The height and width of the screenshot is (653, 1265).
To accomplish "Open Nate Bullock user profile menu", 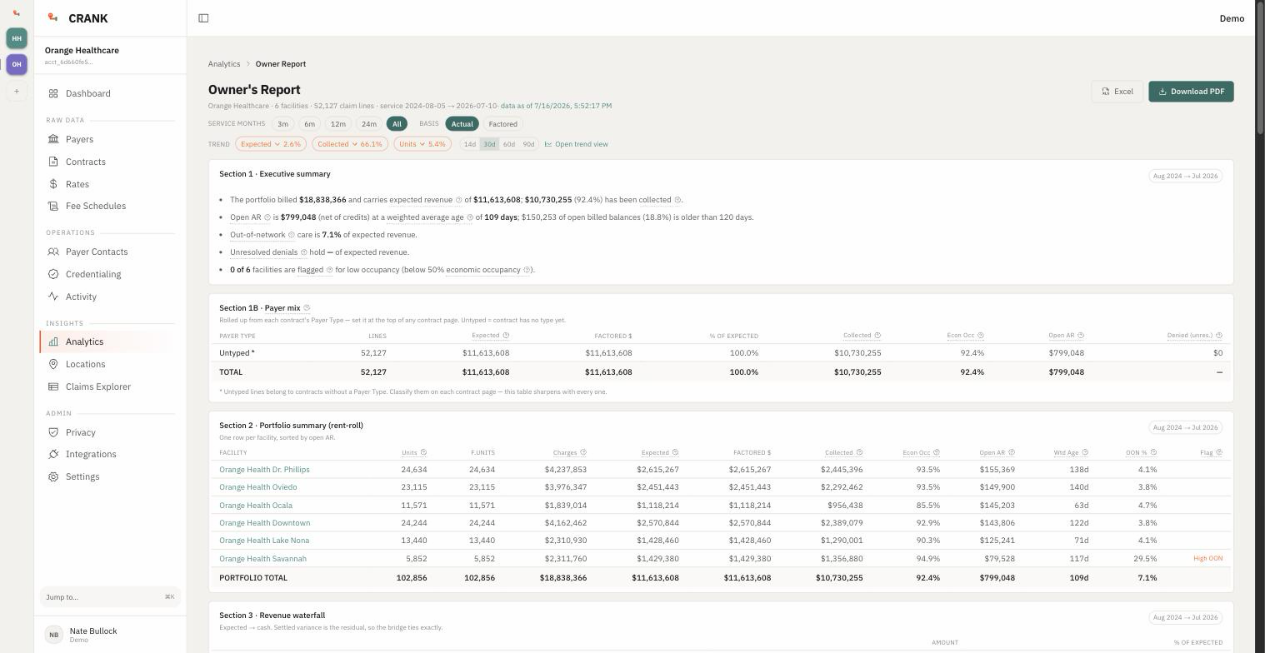I will pos(110,635).
